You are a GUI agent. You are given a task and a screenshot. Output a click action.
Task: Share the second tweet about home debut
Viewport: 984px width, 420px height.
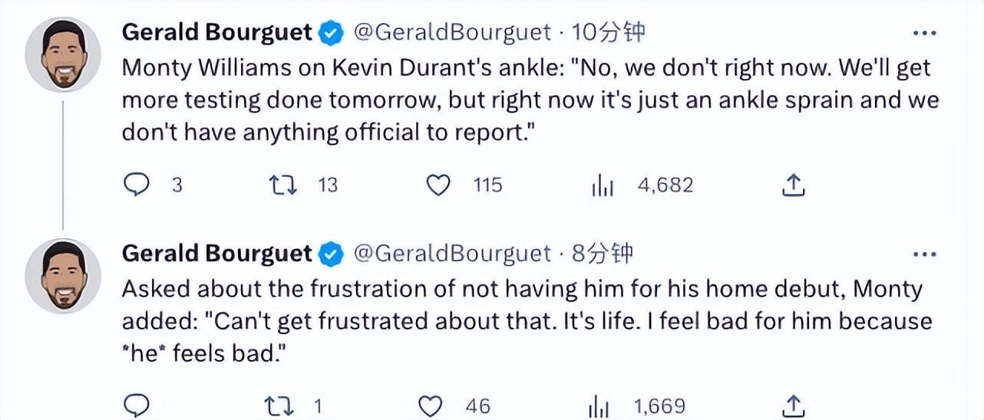point(794,405)
